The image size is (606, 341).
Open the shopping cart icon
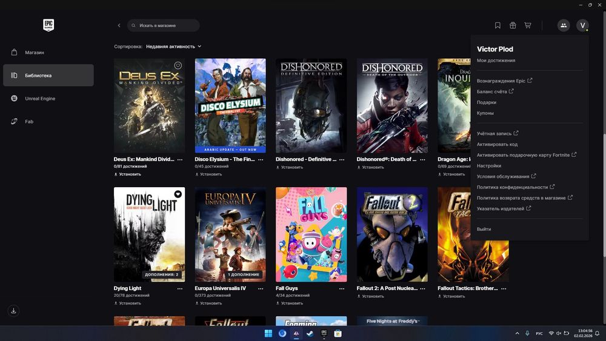click(x=528, y=25)
